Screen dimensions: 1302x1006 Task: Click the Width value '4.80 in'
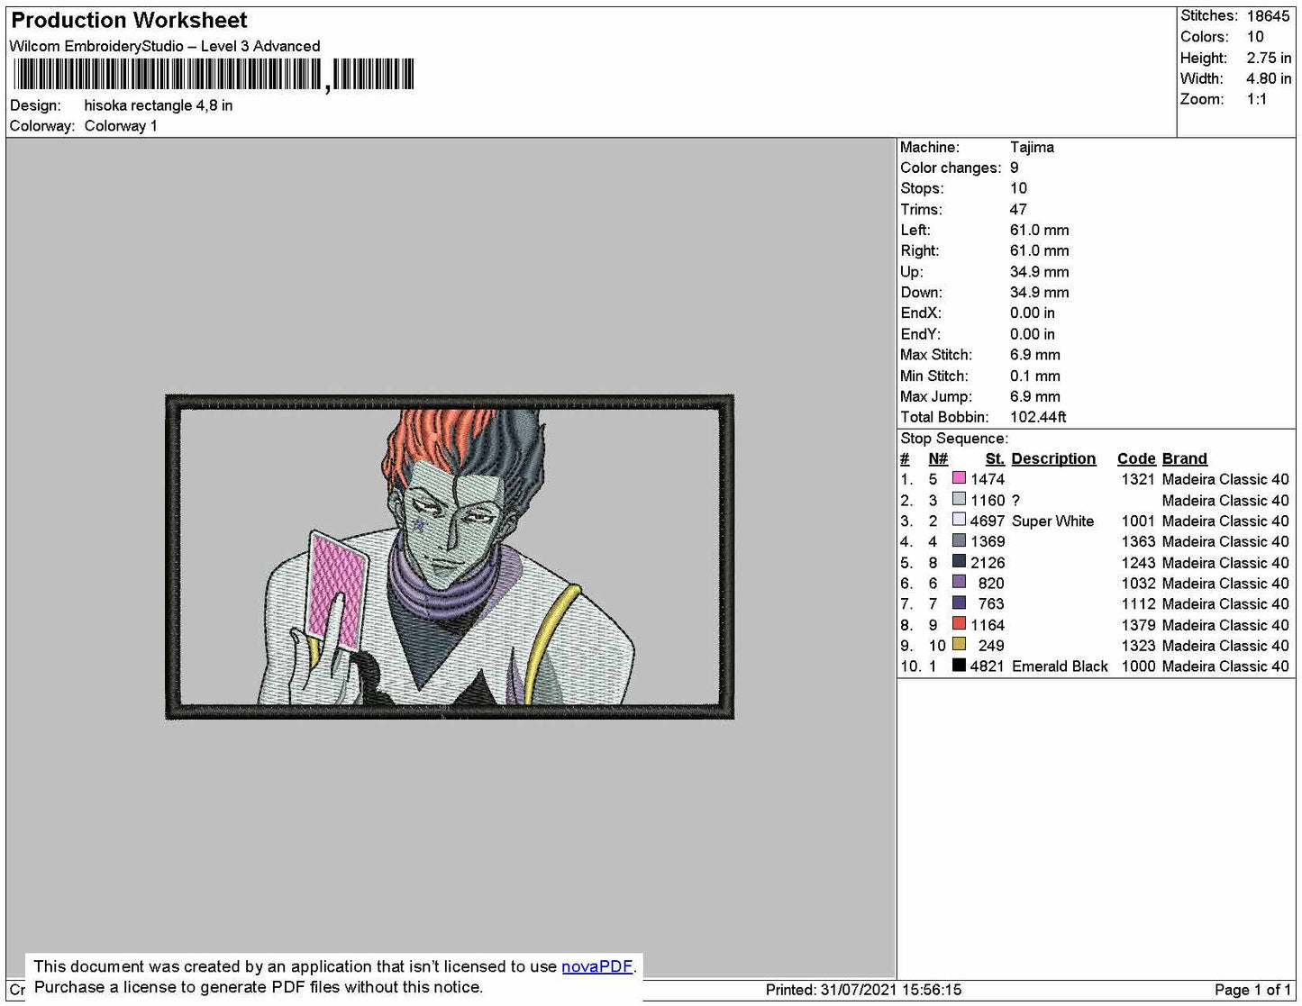(1269, 78)
